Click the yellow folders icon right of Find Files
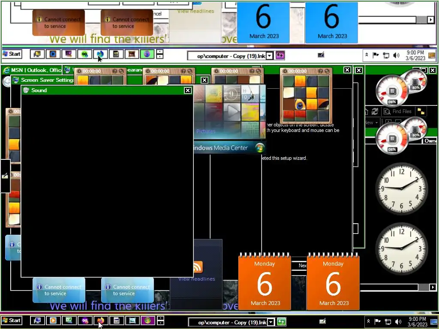This screenshot has width=439, height=329. [421, 111]
